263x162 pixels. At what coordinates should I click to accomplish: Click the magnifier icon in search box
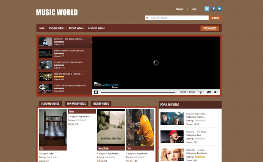(x=147, y=18)
